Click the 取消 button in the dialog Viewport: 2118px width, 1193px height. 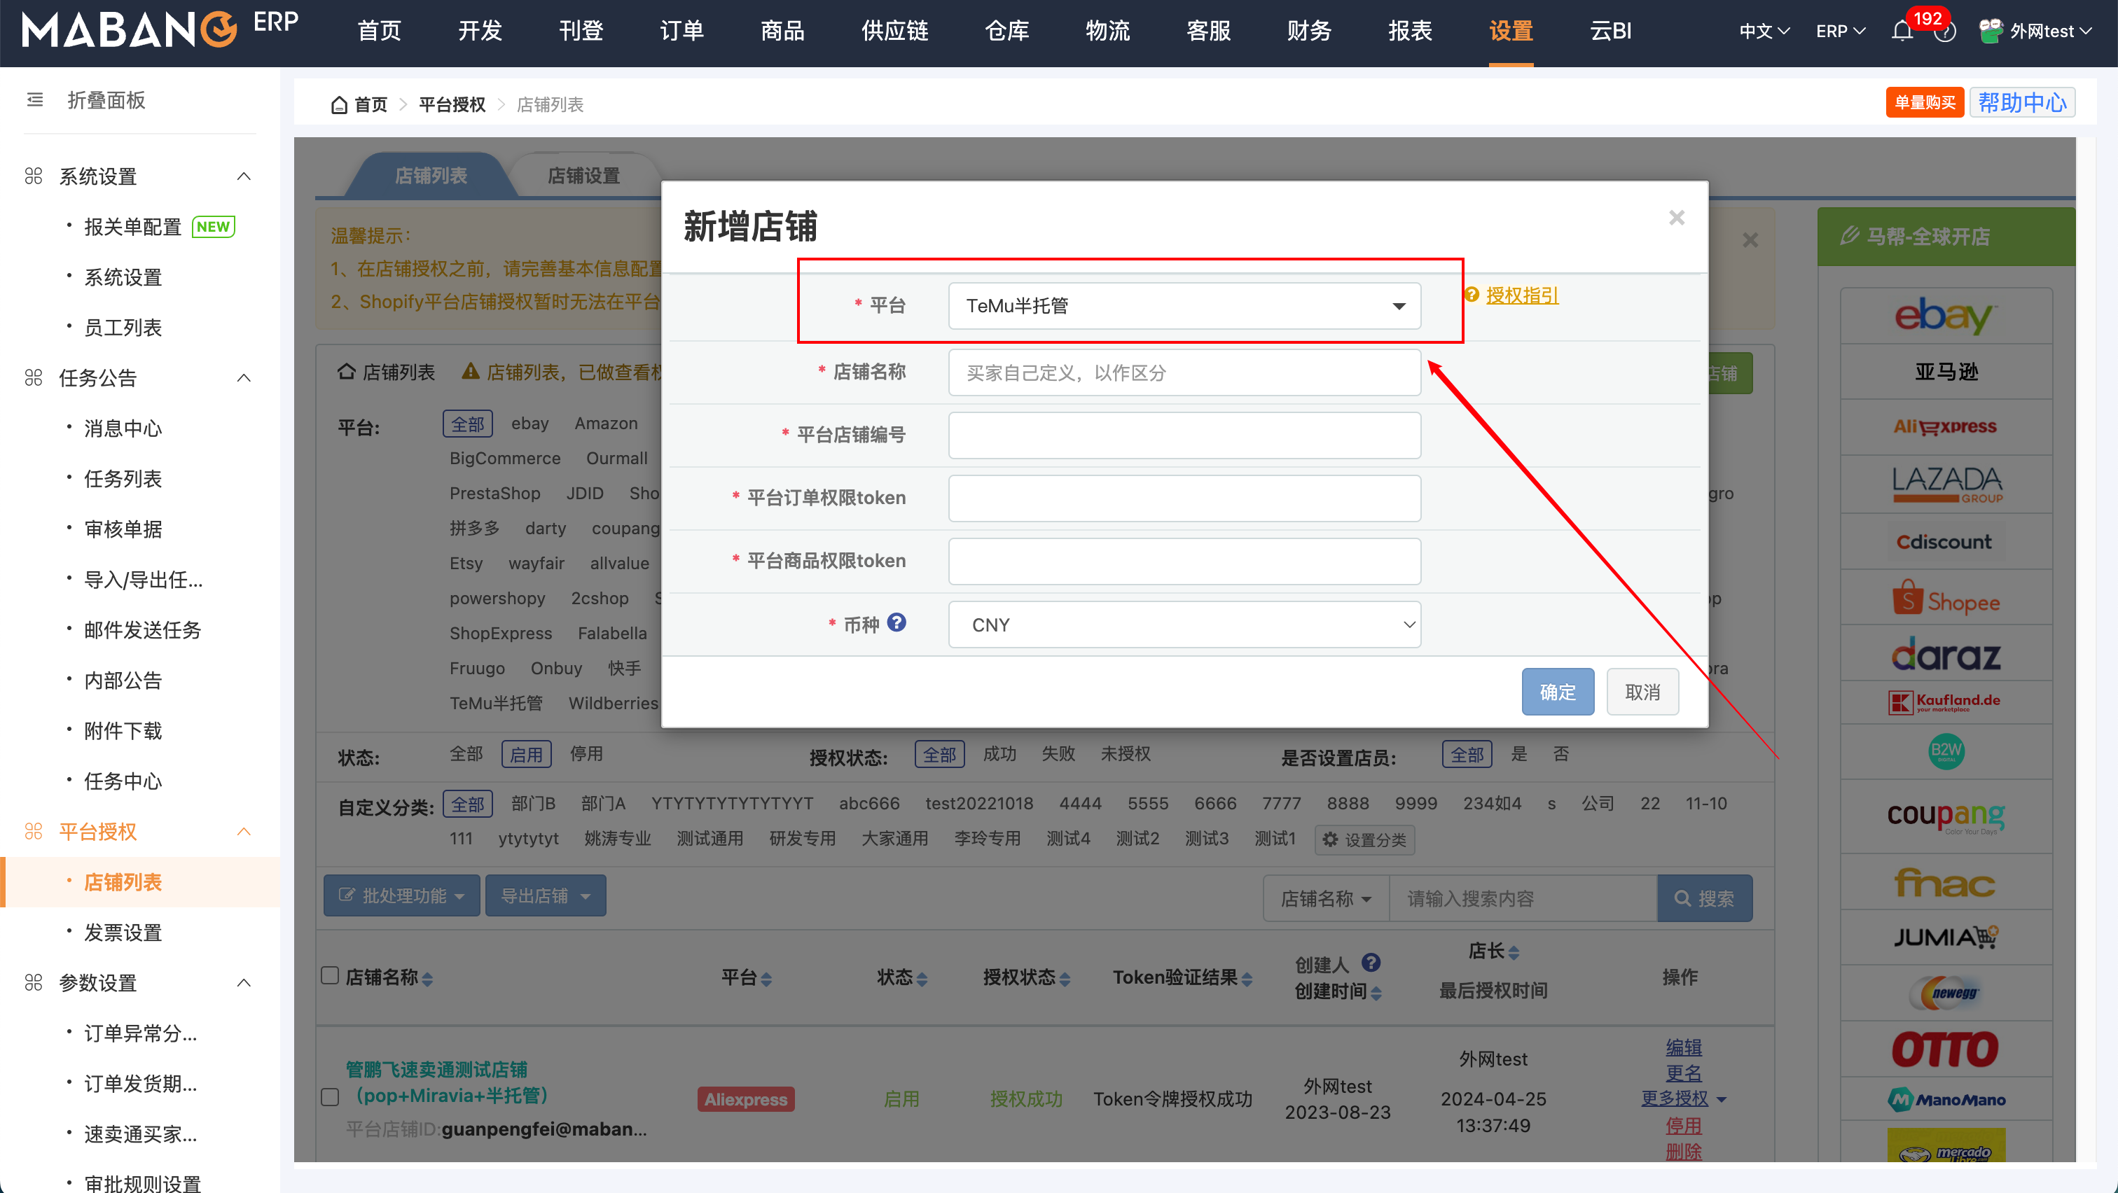(1642, 692)
